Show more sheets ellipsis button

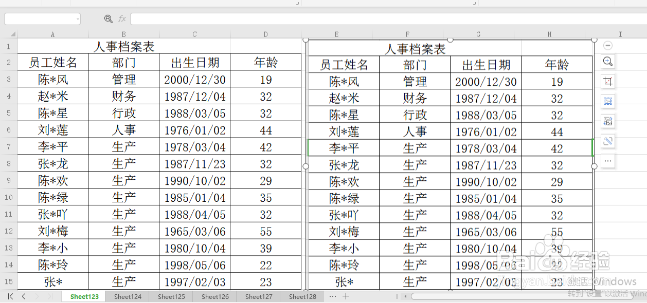[x=332, y=296]
